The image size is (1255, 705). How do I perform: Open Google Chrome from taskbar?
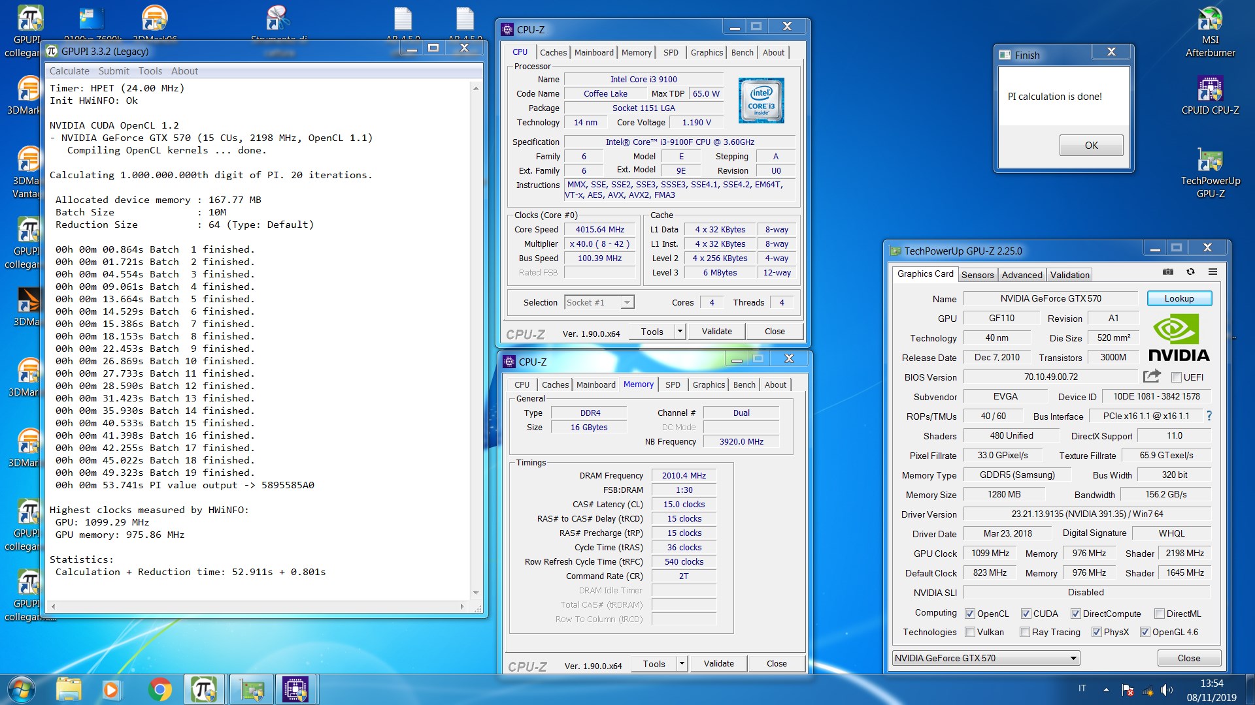pos(159,689)
